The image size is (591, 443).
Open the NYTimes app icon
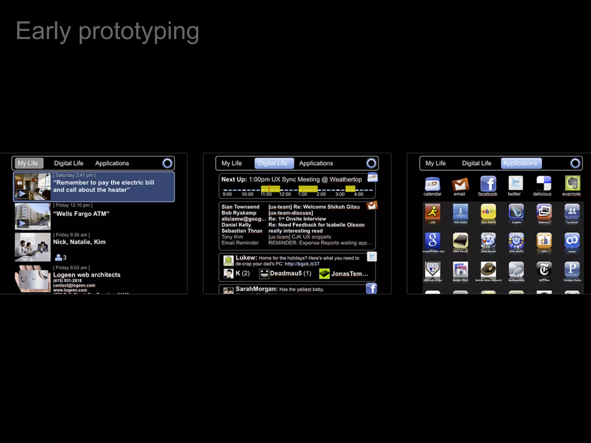(544, 269)
